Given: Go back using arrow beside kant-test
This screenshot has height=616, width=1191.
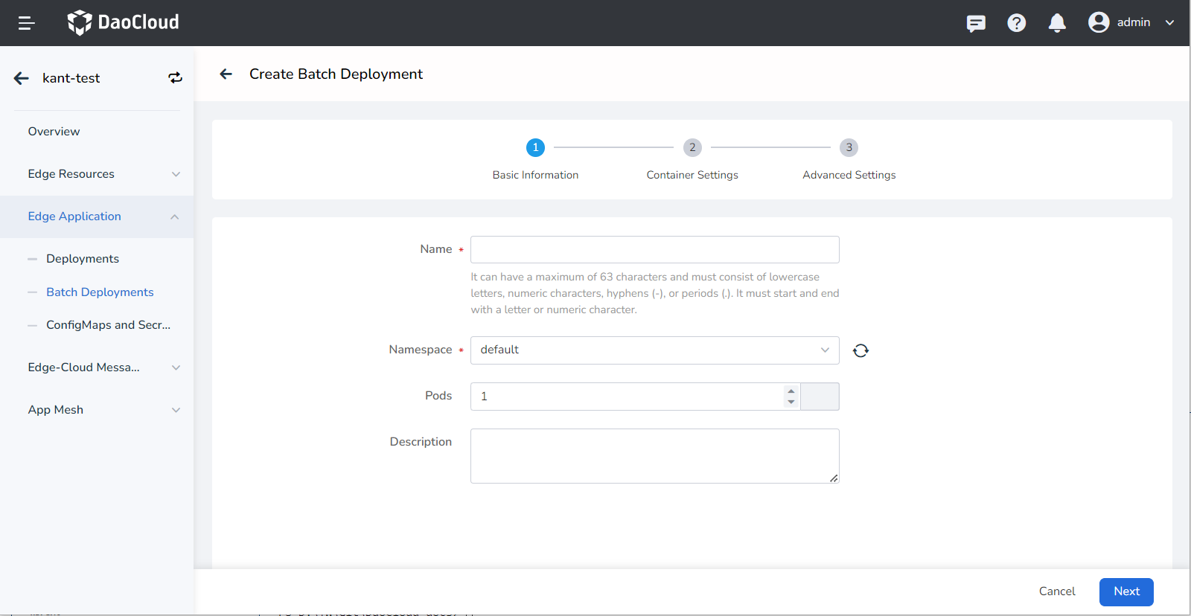Looking at the screenshot, I should (x=22, y=78).
